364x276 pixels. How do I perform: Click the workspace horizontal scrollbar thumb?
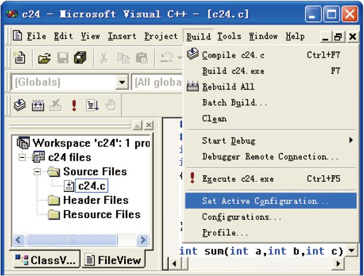[x=72, y=240]
